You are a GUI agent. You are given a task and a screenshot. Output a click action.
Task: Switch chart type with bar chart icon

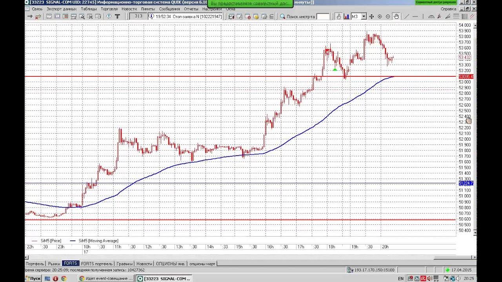coord(346,16)
